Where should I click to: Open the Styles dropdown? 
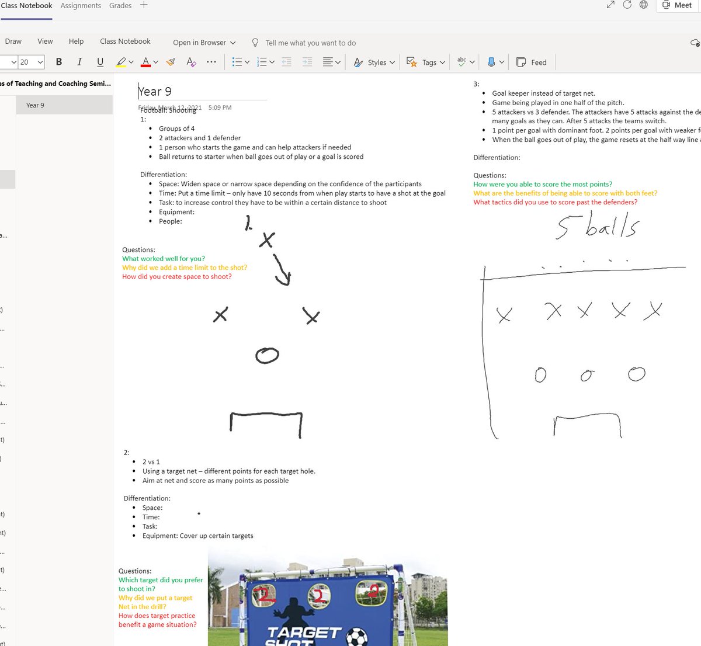coord(374,62)
